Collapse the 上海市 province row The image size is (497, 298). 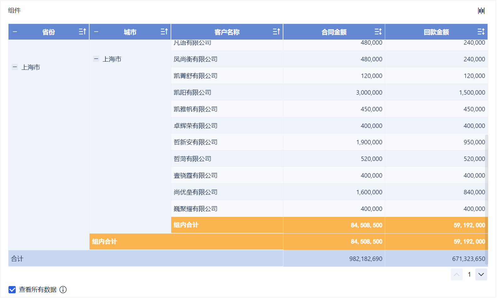coord(15,67)
